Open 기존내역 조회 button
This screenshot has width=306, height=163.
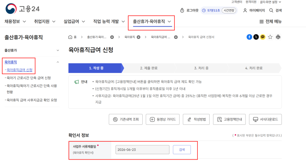pos(125,119)
